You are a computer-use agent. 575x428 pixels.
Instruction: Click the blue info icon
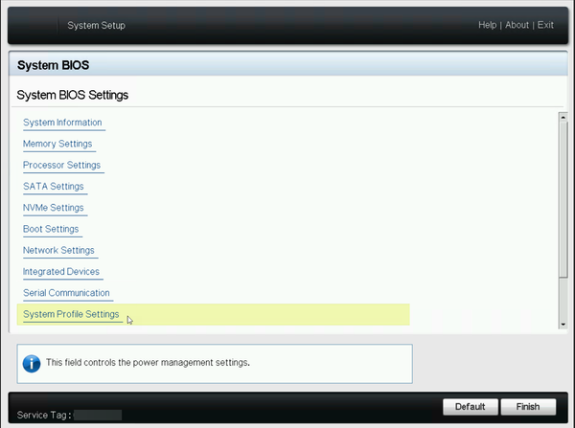pyautogui.click(x=32, y=364)
